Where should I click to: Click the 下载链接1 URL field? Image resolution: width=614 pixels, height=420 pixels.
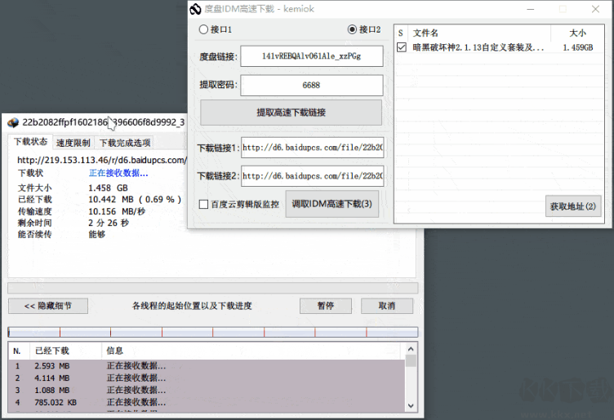(x=312, y=148)
